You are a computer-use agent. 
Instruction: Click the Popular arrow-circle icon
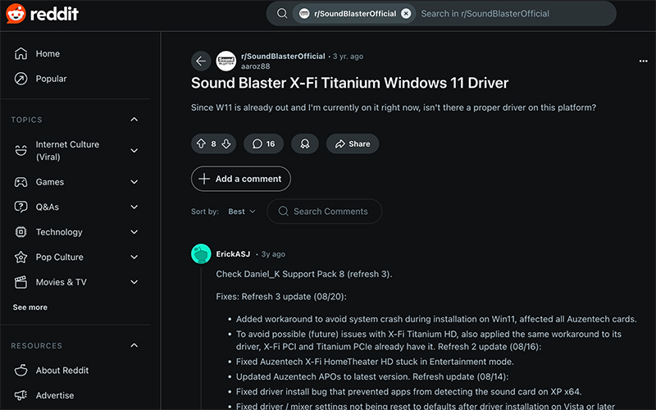(21, 79)
